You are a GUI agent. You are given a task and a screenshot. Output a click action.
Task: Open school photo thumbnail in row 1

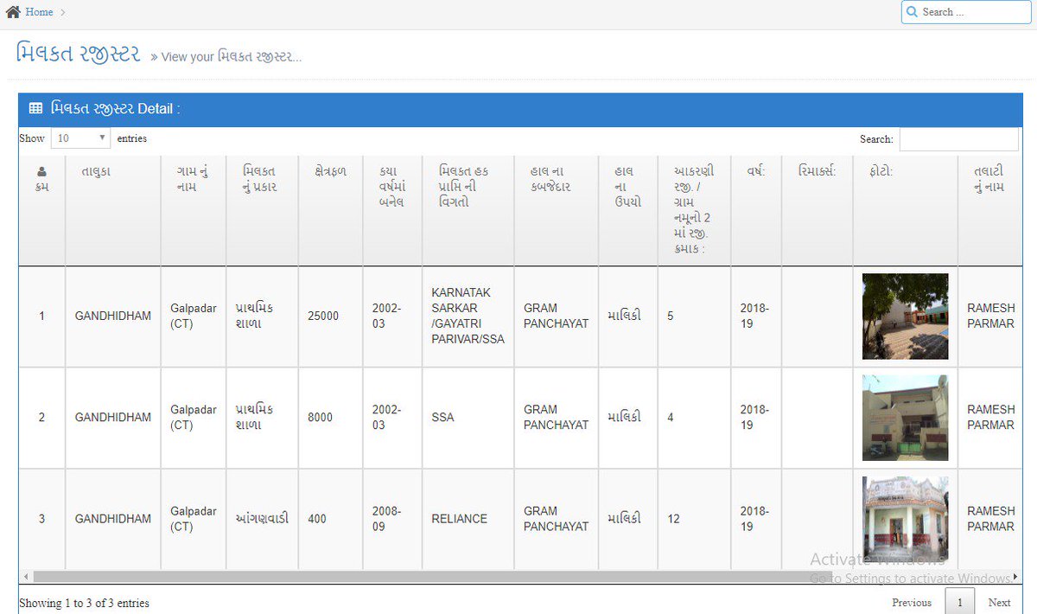905,317
